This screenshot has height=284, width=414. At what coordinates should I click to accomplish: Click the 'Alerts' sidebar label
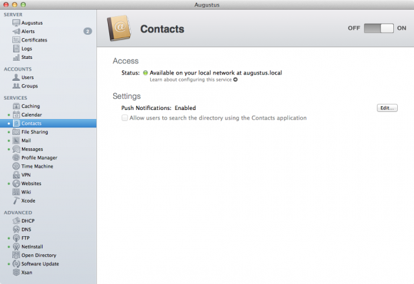(28, 32)
